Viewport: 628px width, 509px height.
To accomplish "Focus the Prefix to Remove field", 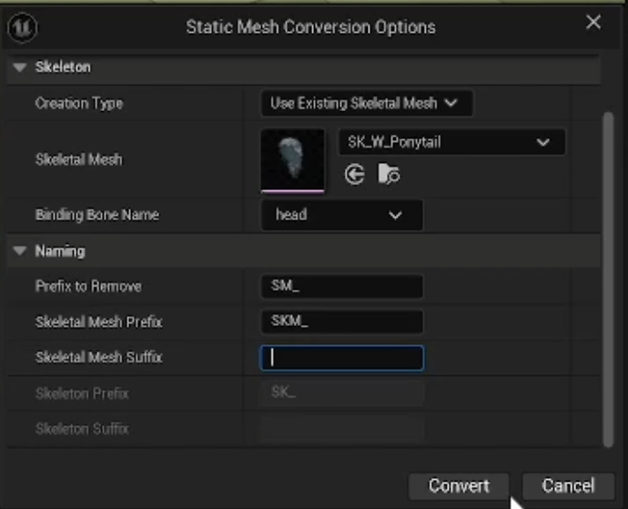I will point(341,286).
